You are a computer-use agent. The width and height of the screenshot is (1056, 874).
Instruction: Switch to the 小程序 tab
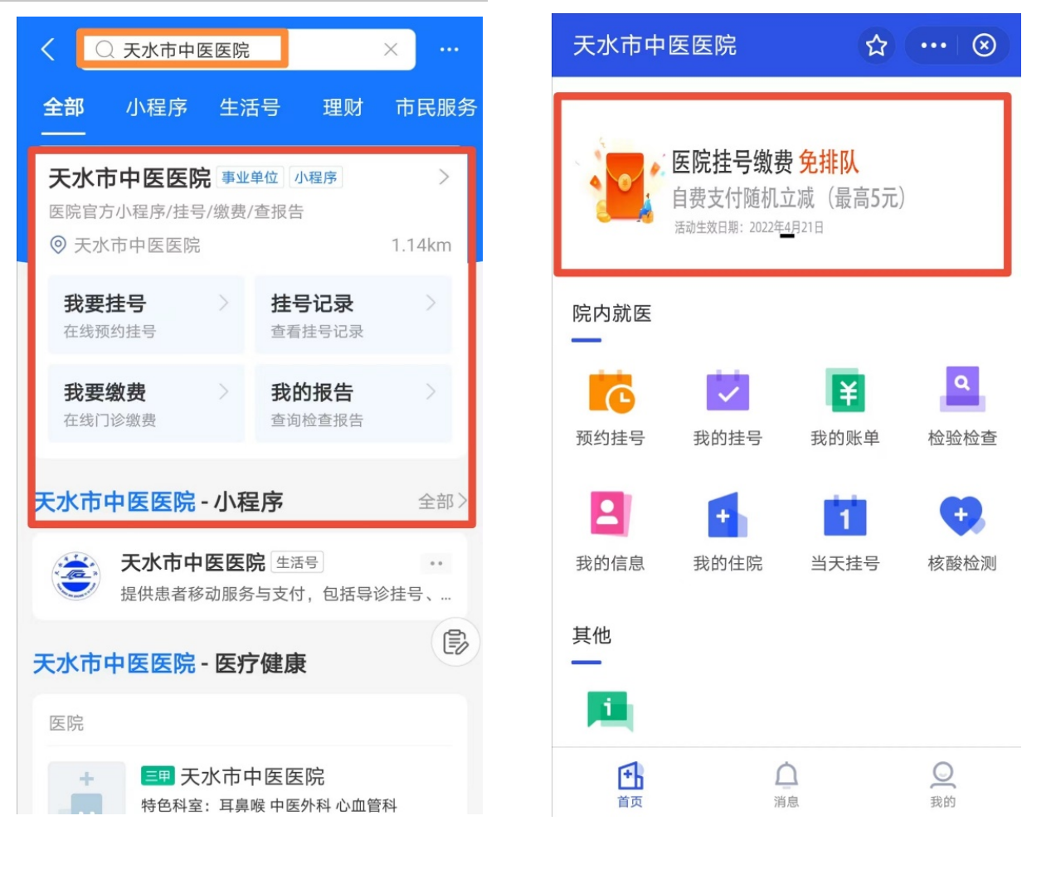point(157,108)
